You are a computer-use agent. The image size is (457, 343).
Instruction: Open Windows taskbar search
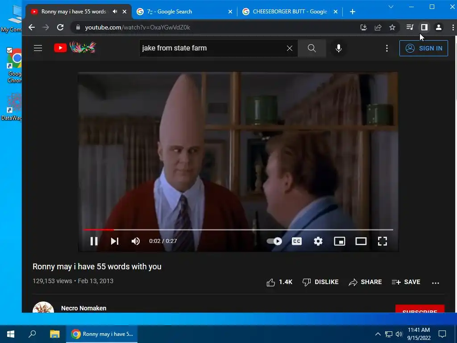point(32,334)
